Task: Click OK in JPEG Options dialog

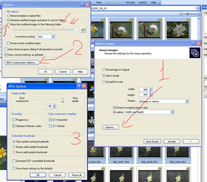Action: click(38, 175)
